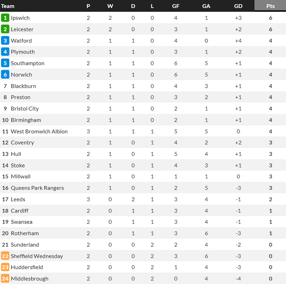
Task: Click the blue position 5 badge
Action: coord(5,63)
